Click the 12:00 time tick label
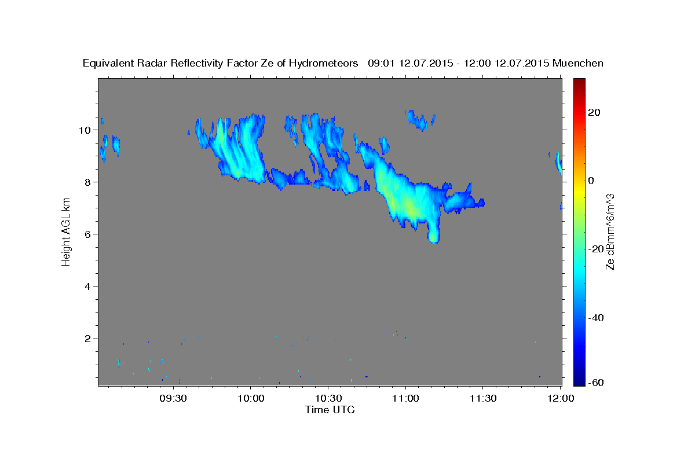Viewport: 695px width, 463px height. point(560,398)
